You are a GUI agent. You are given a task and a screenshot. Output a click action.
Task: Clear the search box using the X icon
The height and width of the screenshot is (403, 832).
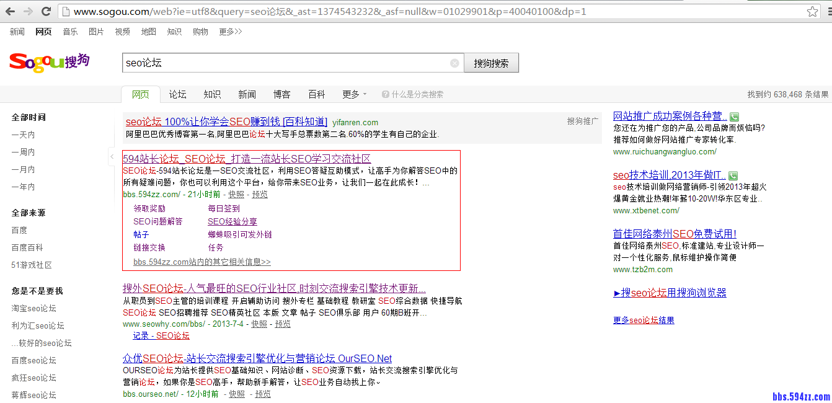coord(454,63)
